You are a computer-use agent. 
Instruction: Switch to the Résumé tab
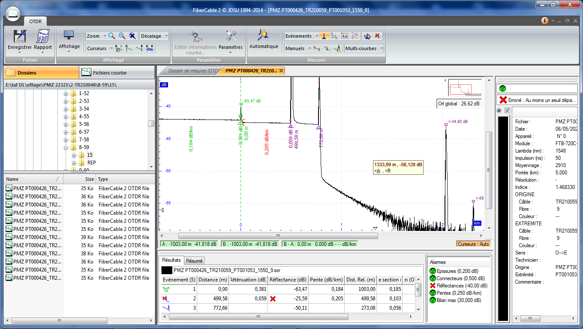click(x=194, y=260)
